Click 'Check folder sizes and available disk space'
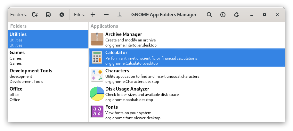Screen dimensions: 293x131 click(142, 95)
